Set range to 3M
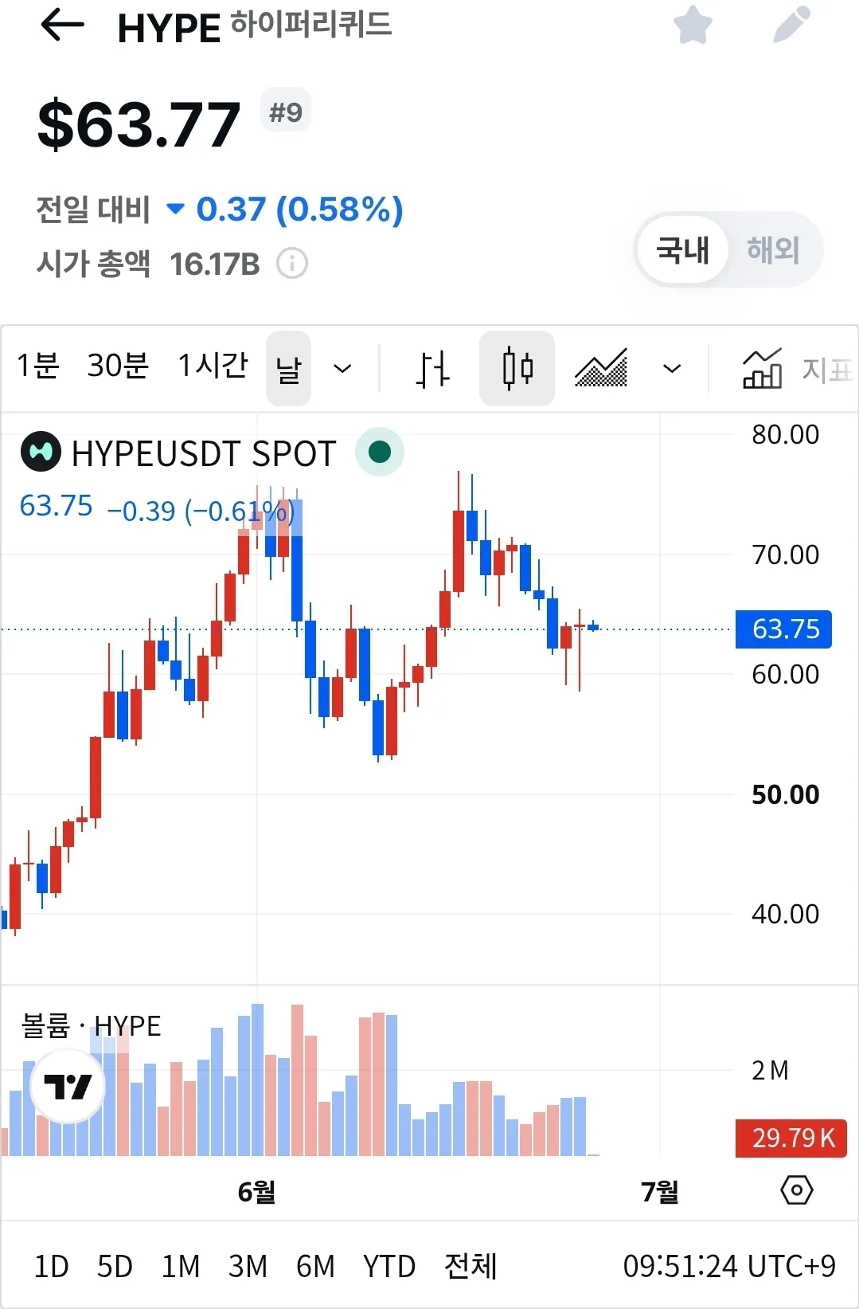 click(248, 1266)
